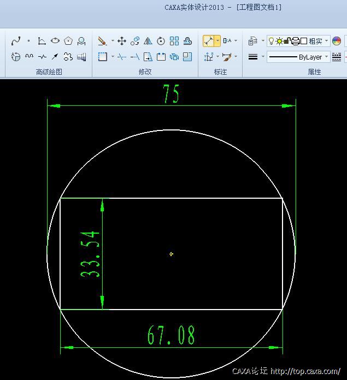Pick the regular polygon tool

tap(68, 41)
